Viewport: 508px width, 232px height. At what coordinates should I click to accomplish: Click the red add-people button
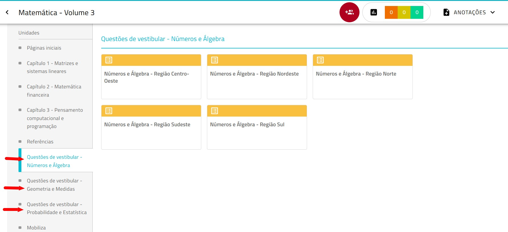(349, 12)
